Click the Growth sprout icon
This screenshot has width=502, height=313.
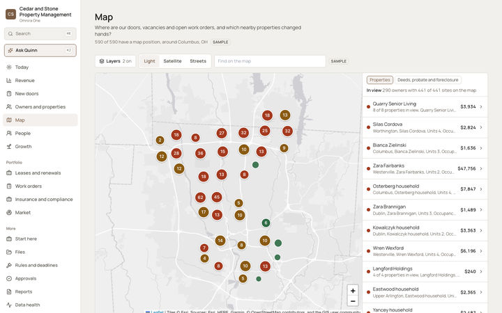click(9, 147)
